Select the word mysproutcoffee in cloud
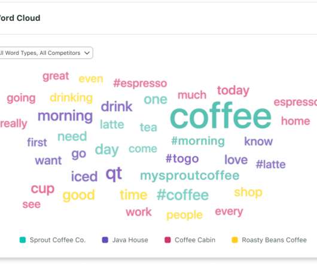The image size is (317, 264). pyautogui.click(x=190, y=176)
